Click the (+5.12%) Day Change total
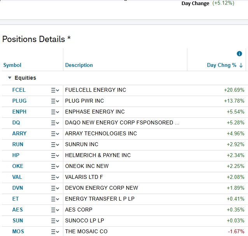 223,3
